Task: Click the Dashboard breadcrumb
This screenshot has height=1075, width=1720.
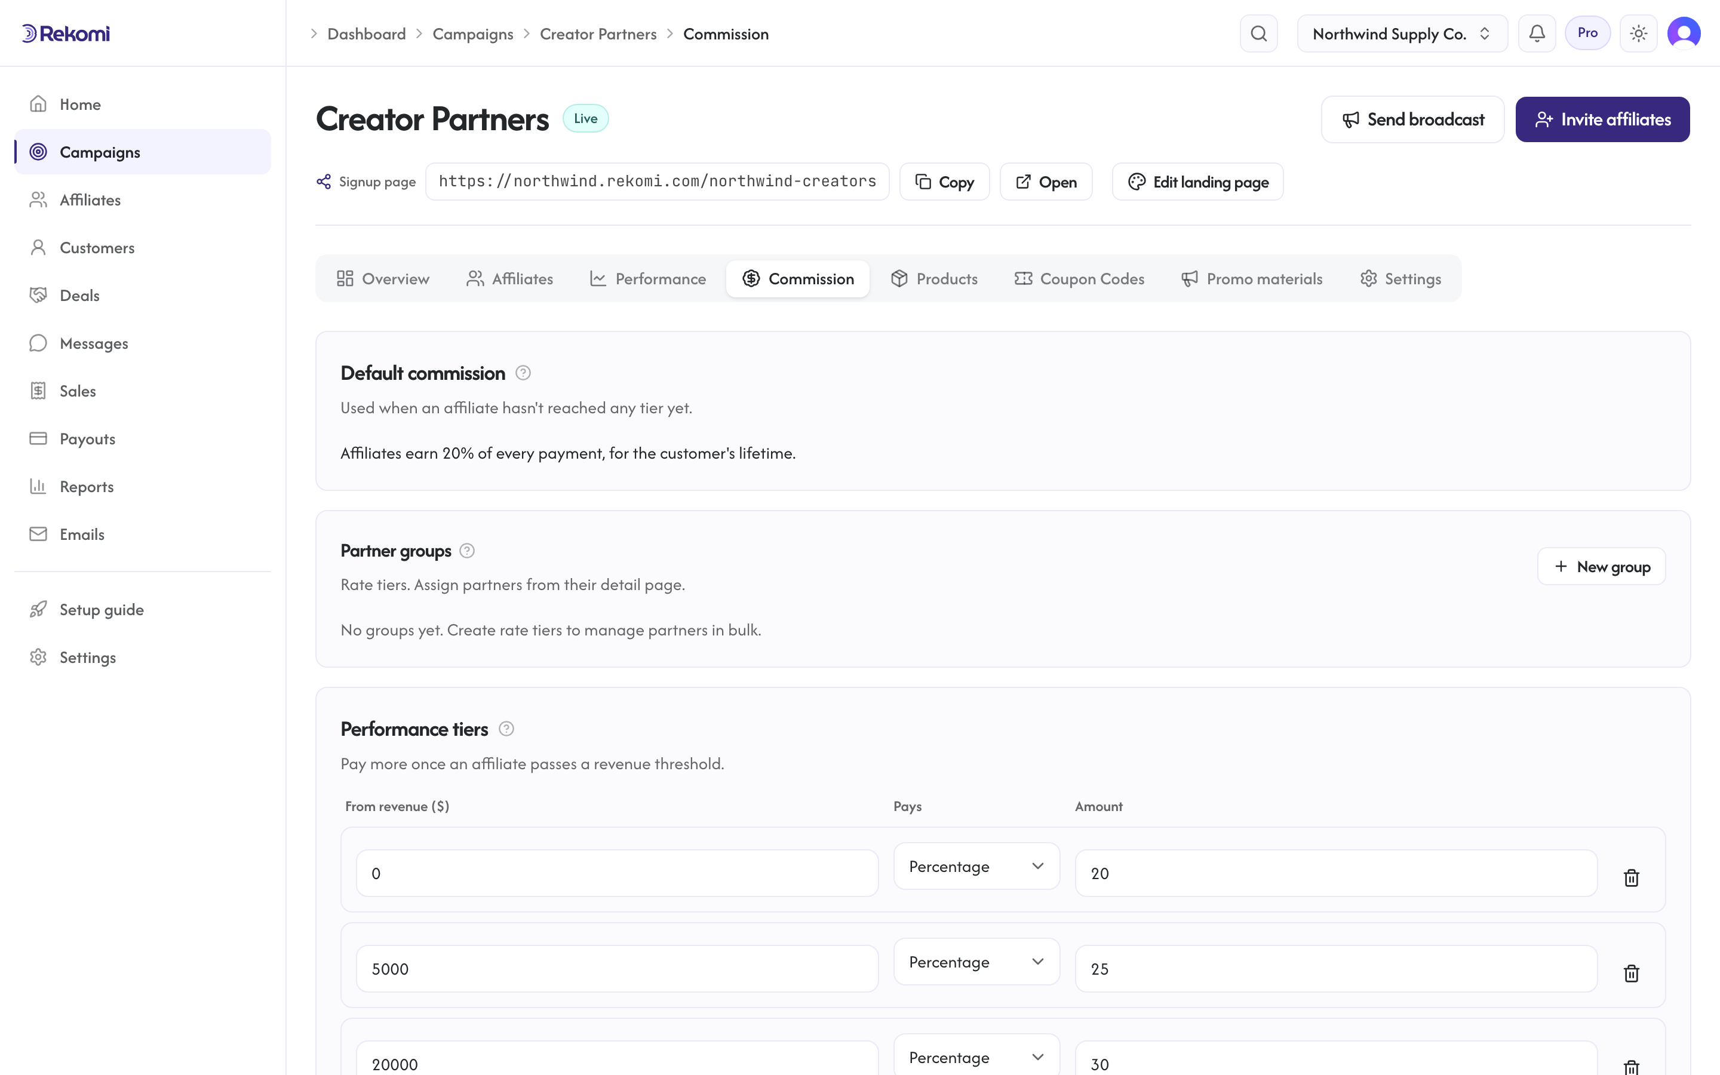Action: point(366,33)
